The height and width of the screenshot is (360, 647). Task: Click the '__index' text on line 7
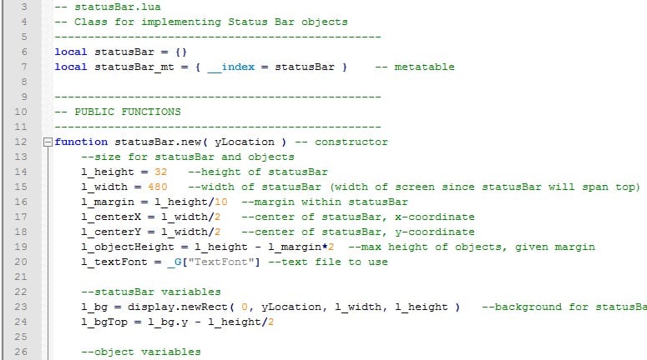click(x=231, y=67)
